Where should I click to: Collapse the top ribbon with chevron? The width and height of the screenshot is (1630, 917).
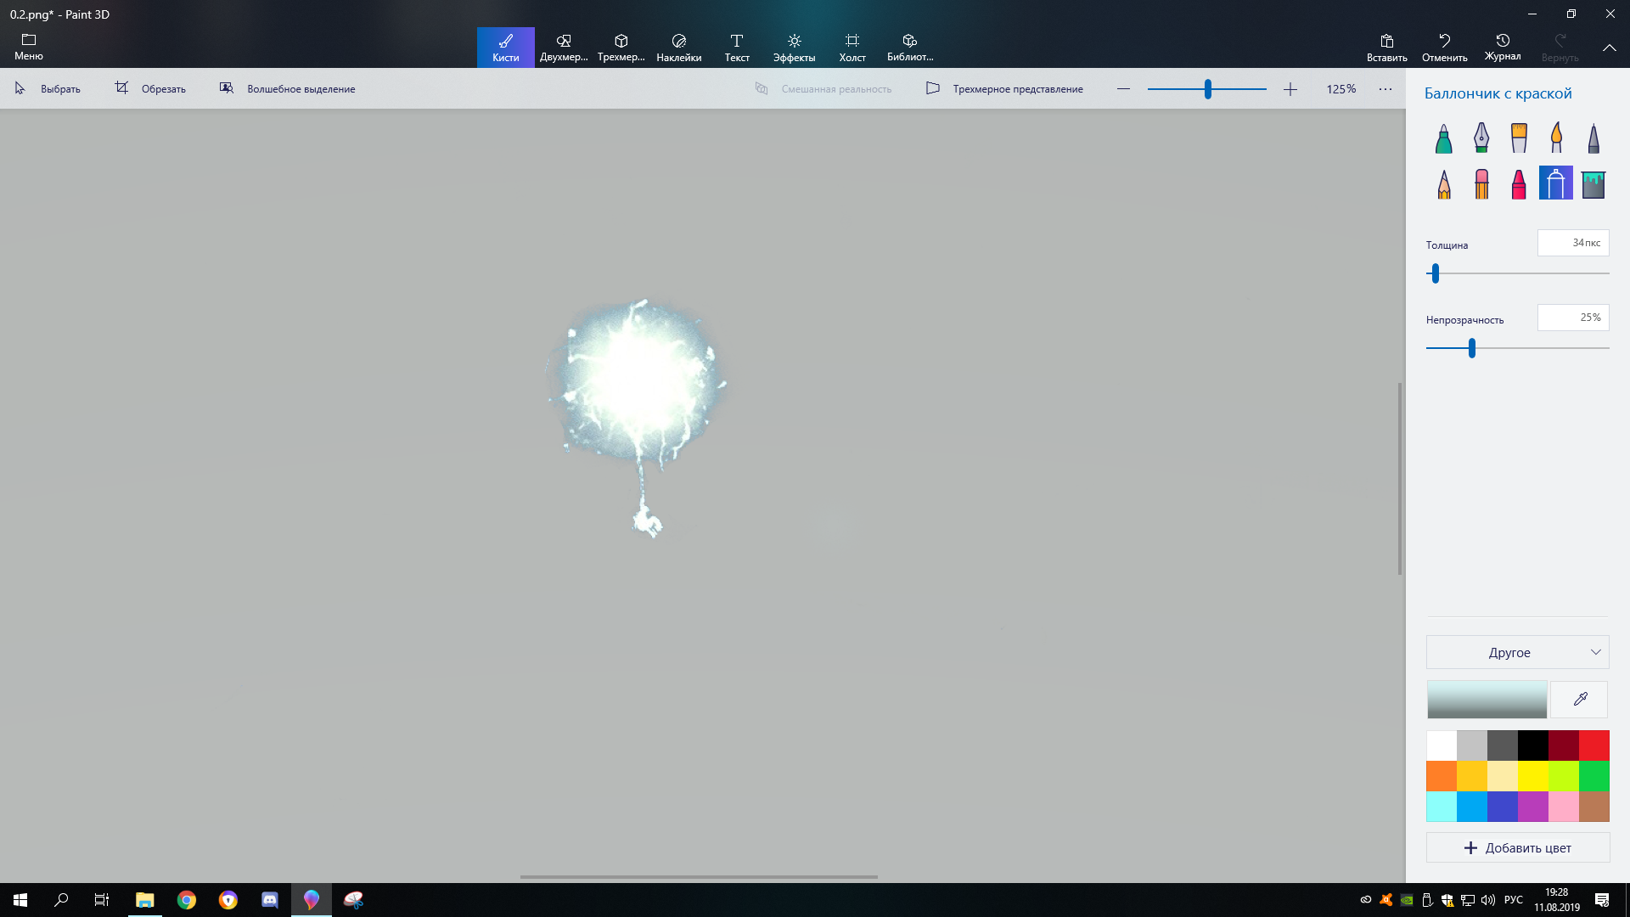(1610, 48)
